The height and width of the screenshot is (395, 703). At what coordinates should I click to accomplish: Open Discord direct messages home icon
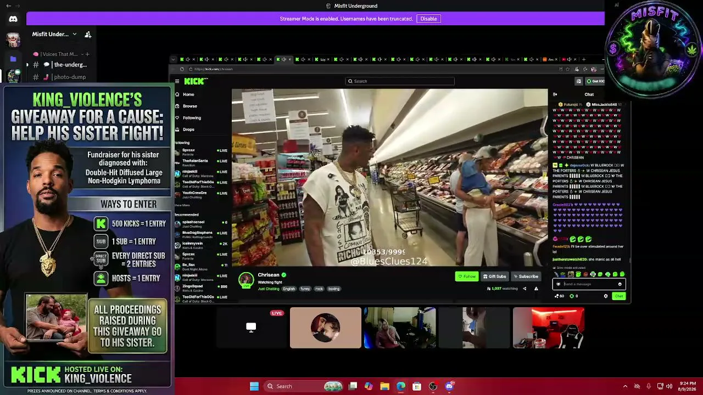coord(13,19)
